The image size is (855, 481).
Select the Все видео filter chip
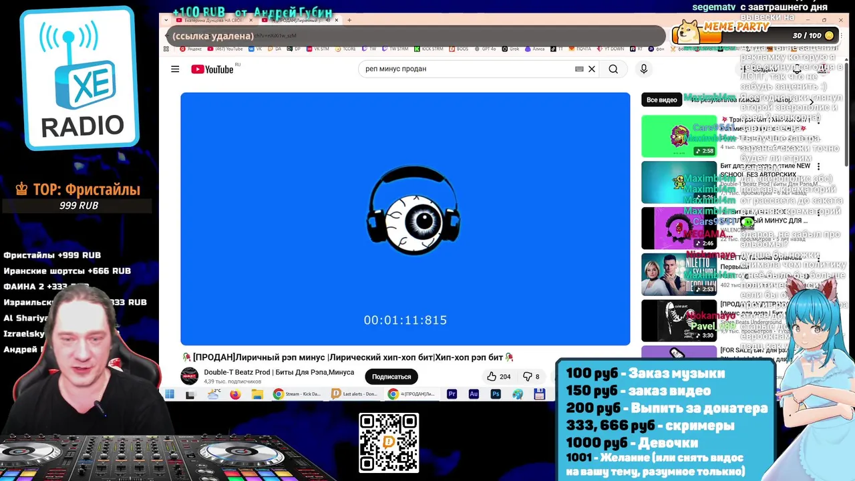point(661,100)
